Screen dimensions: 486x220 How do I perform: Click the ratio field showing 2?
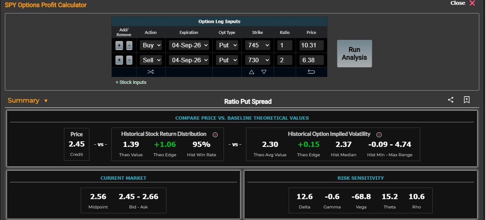pyautogui.click(x=285, y=60)
